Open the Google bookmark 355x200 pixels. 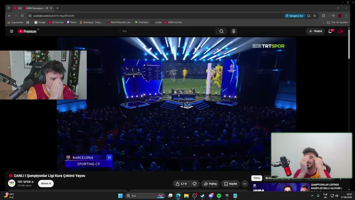(x=40, y=22)
